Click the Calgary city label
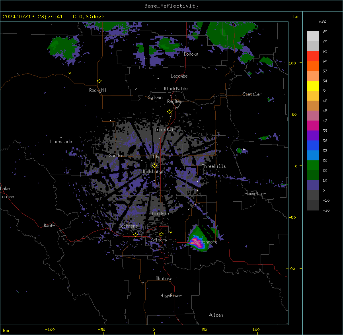Image resolution: width=343 pixels, height=335 pixels. pos(159,240)
